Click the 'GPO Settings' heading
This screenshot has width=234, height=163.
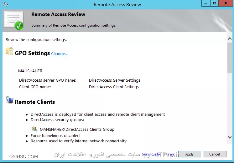[32, 53]
